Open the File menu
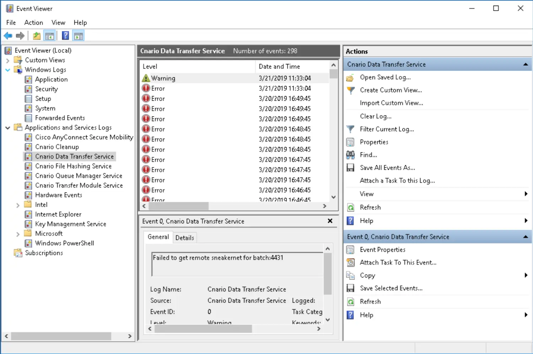 point(11,22)
